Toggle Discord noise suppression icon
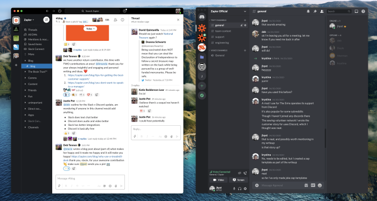The height and width of the screenshot is (201, 377). 240,173
